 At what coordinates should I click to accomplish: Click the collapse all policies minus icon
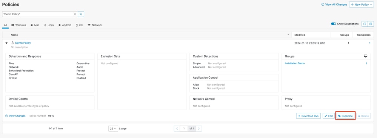click(x=365, y=24)
